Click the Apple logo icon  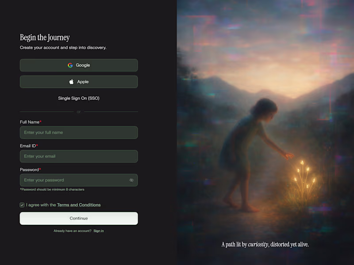(x=71, y=82)
